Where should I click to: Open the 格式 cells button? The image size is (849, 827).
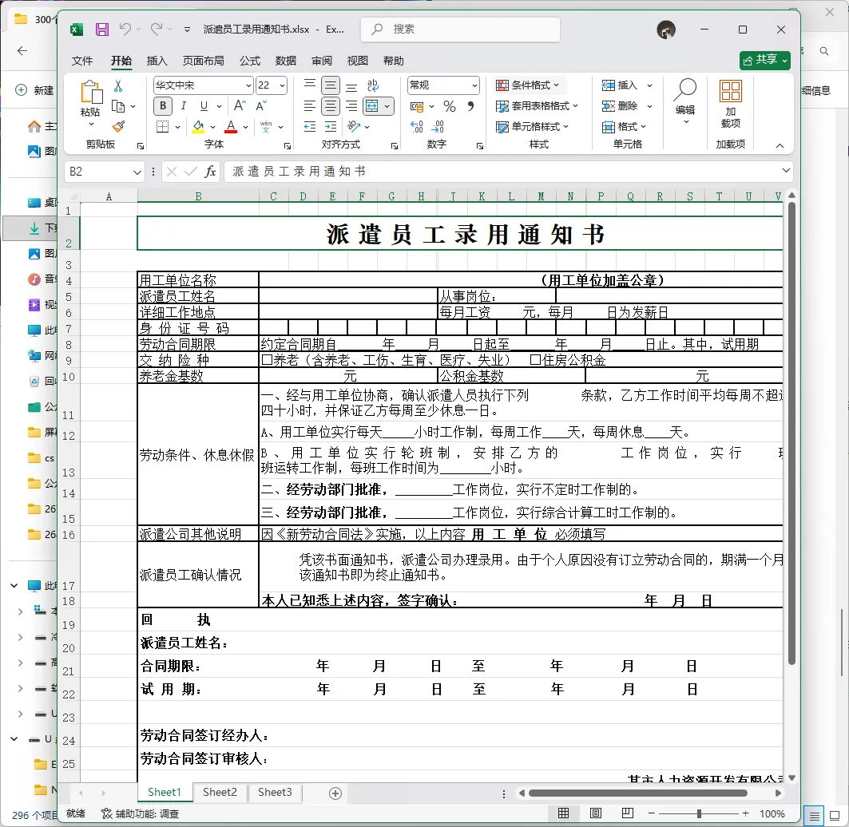tap(624, 127)
